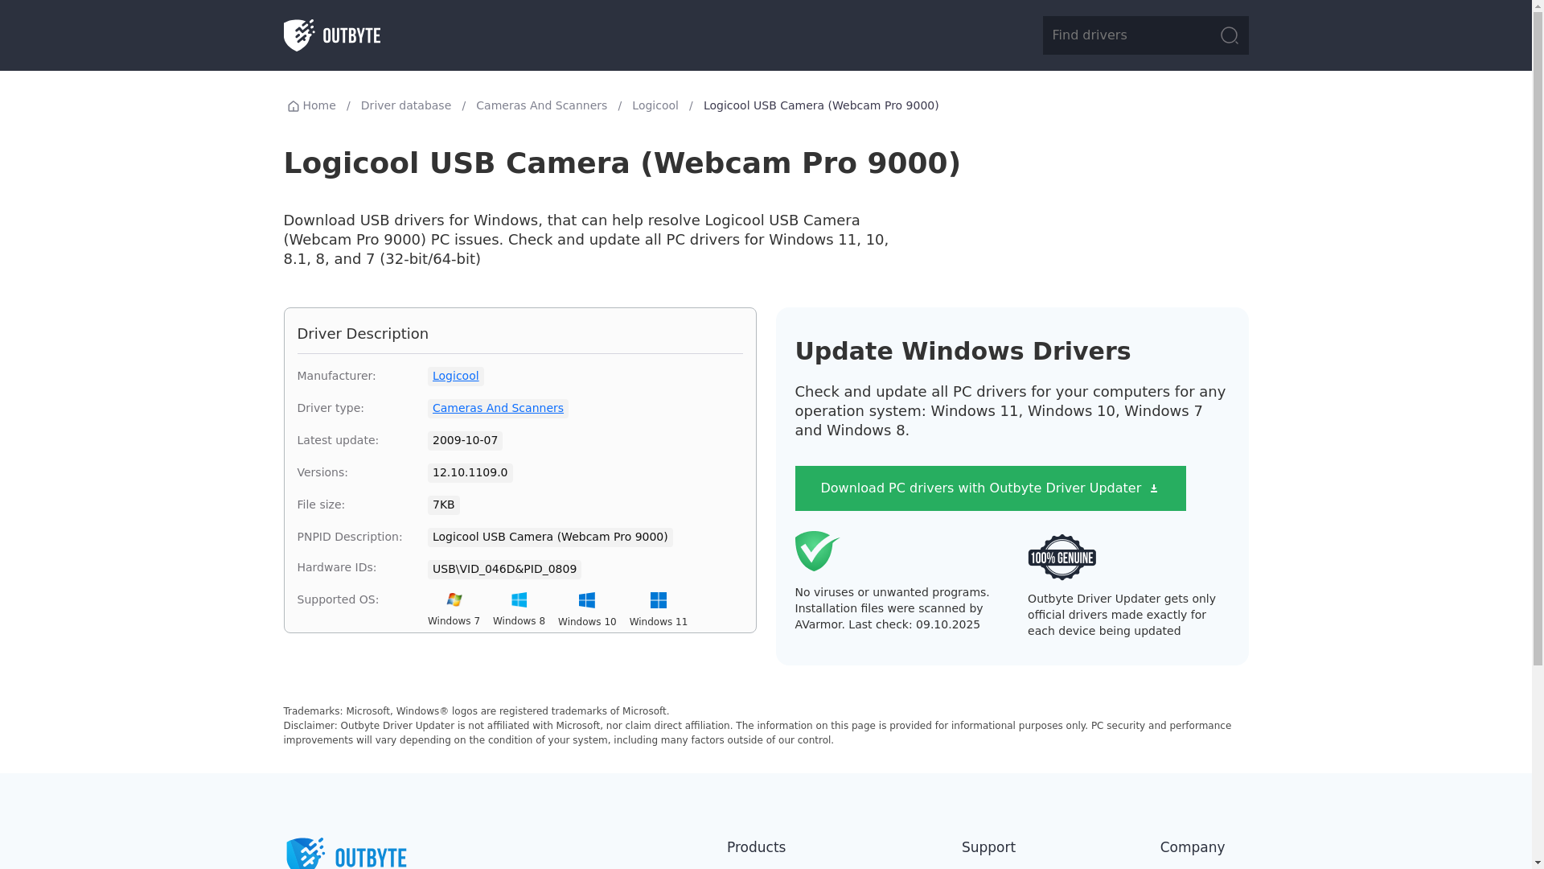Click the 100% Genuine badge icon

click(x=1061, y=557)
